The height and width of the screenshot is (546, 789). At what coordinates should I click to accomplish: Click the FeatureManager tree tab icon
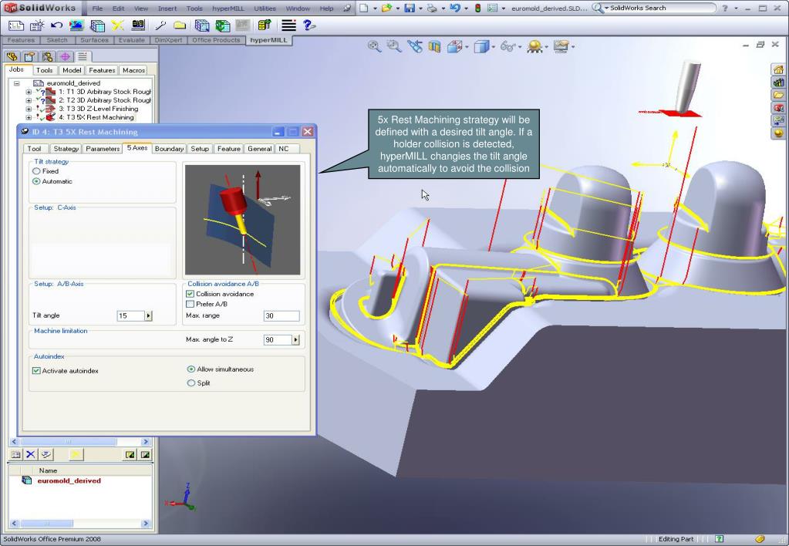12,56
